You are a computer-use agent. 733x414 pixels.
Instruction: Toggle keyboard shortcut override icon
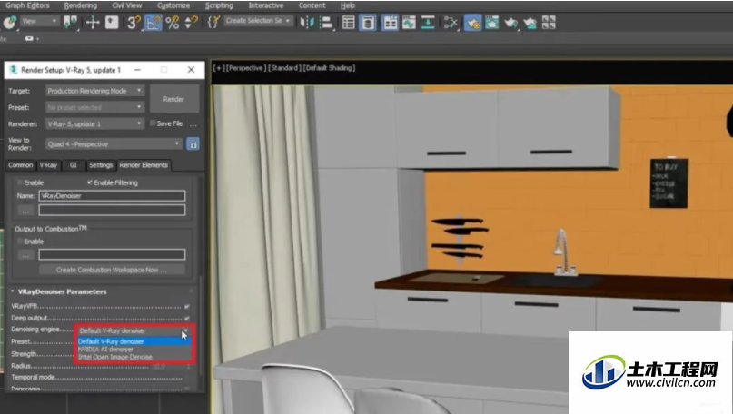click(x=112, y=22)
